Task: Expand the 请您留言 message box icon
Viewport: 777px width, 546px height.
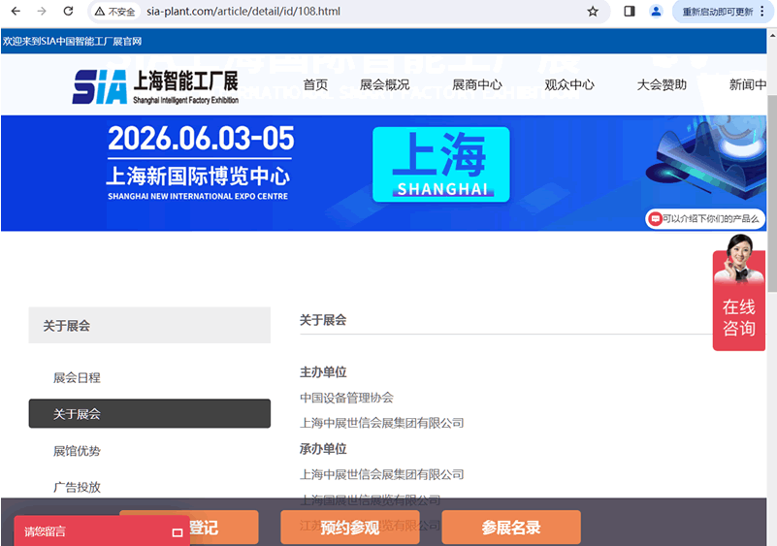Action: click(x=177, y=532)
